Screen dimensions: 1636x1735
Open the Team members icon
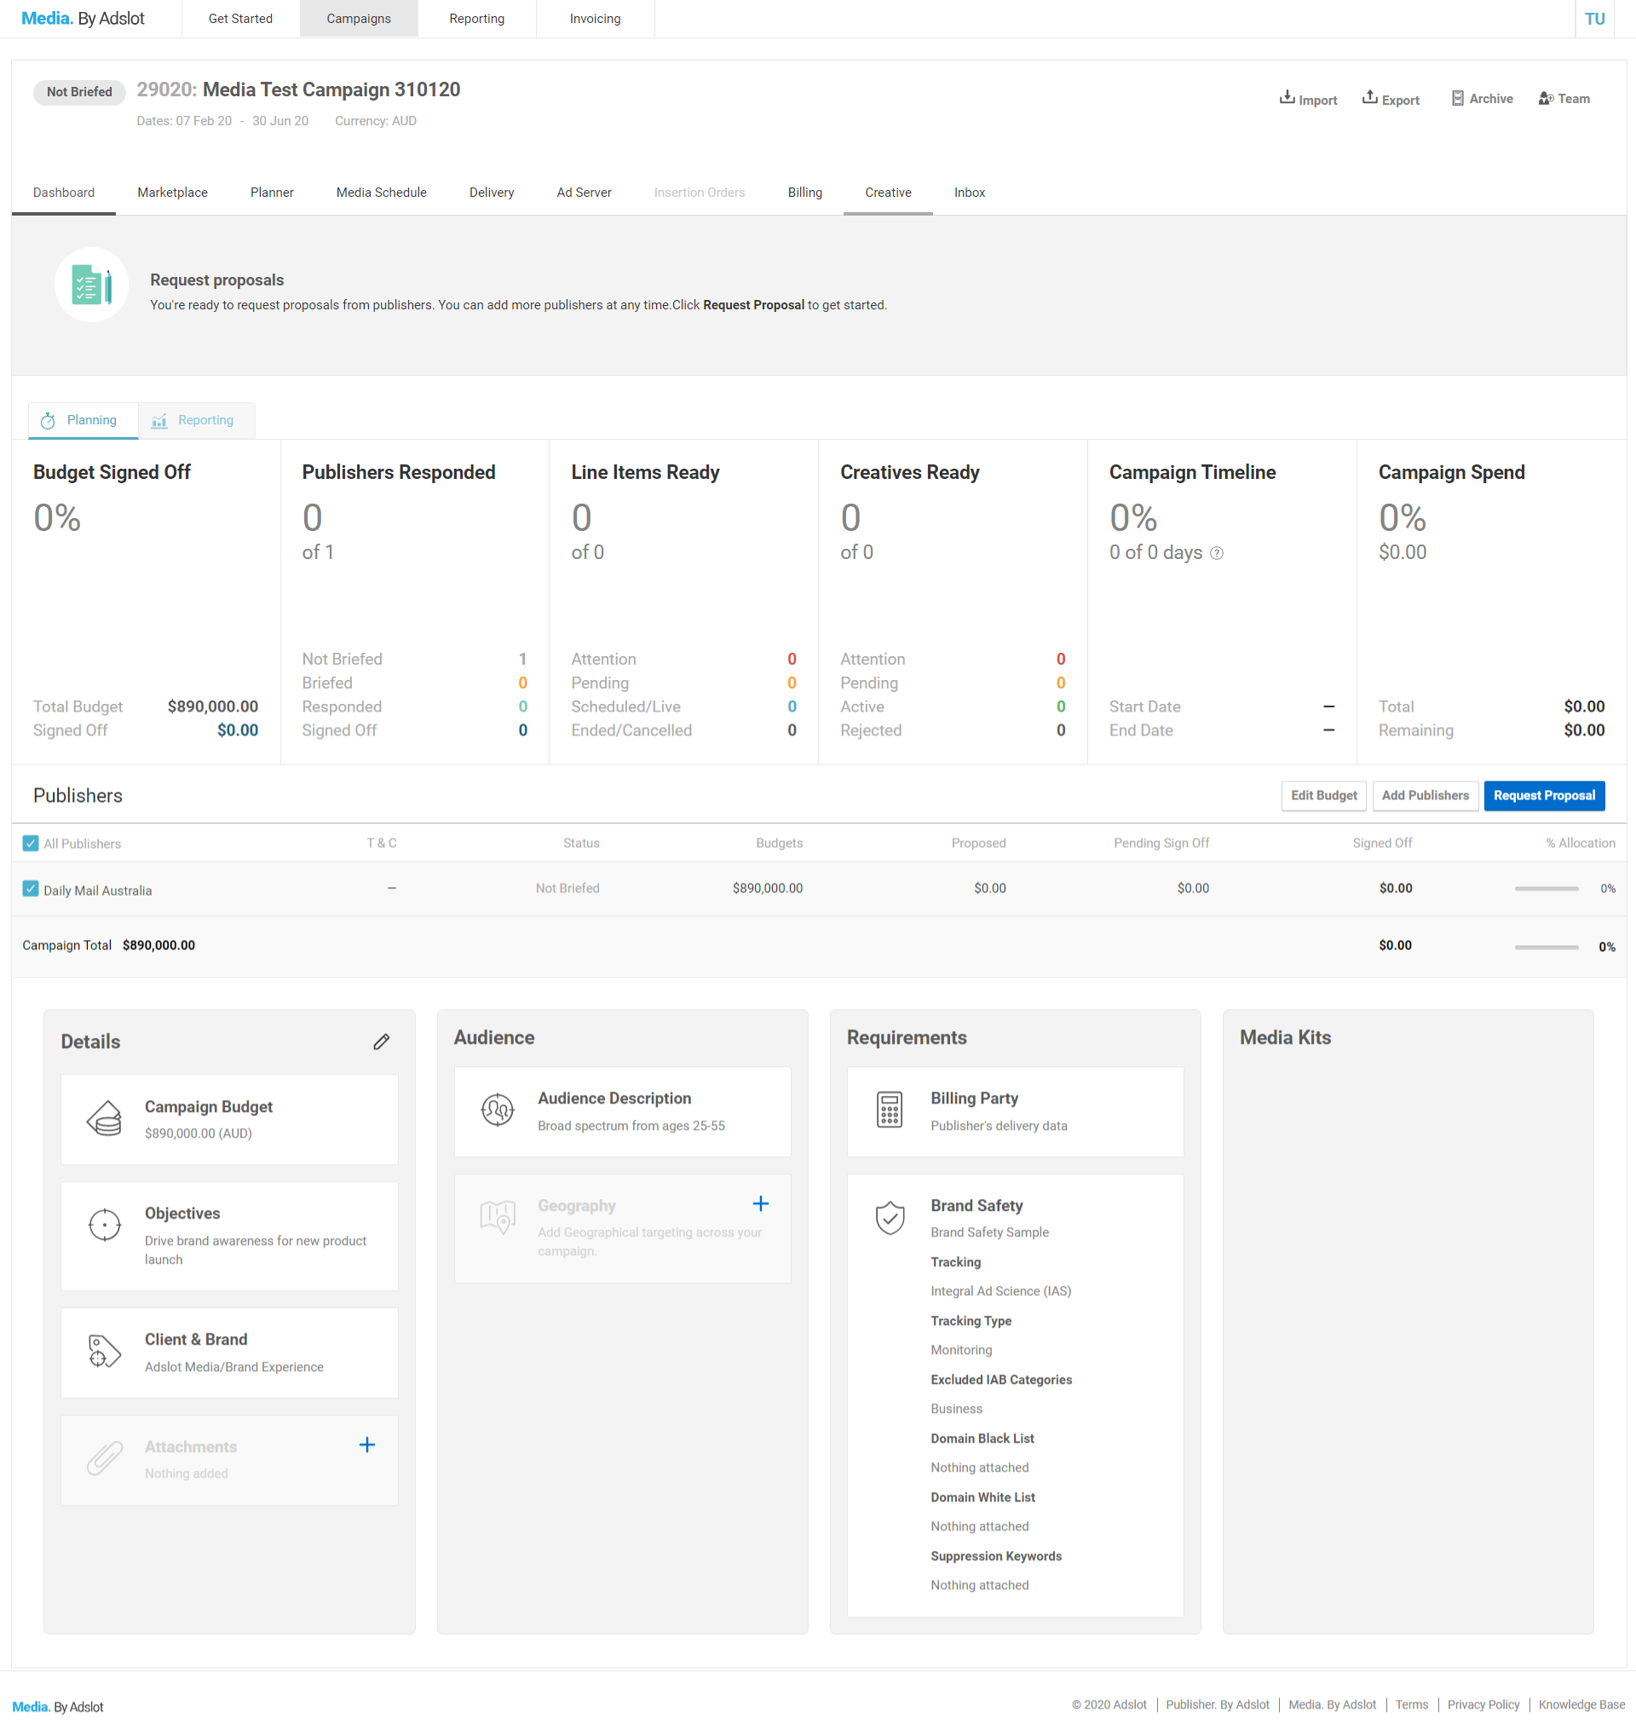[x=1563, y=99]
